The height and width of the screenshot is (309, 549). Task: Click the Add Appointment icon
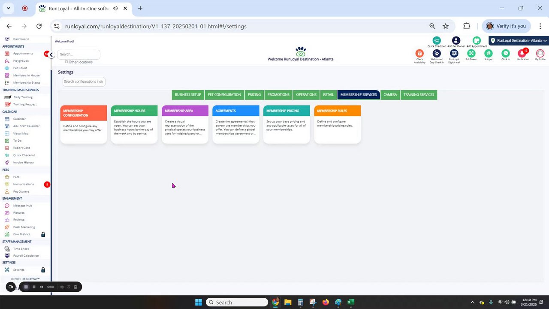click(477, 41)
